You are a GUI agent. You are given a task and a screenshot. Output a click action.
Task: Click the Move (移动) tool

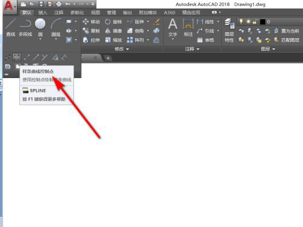[92, 22]
